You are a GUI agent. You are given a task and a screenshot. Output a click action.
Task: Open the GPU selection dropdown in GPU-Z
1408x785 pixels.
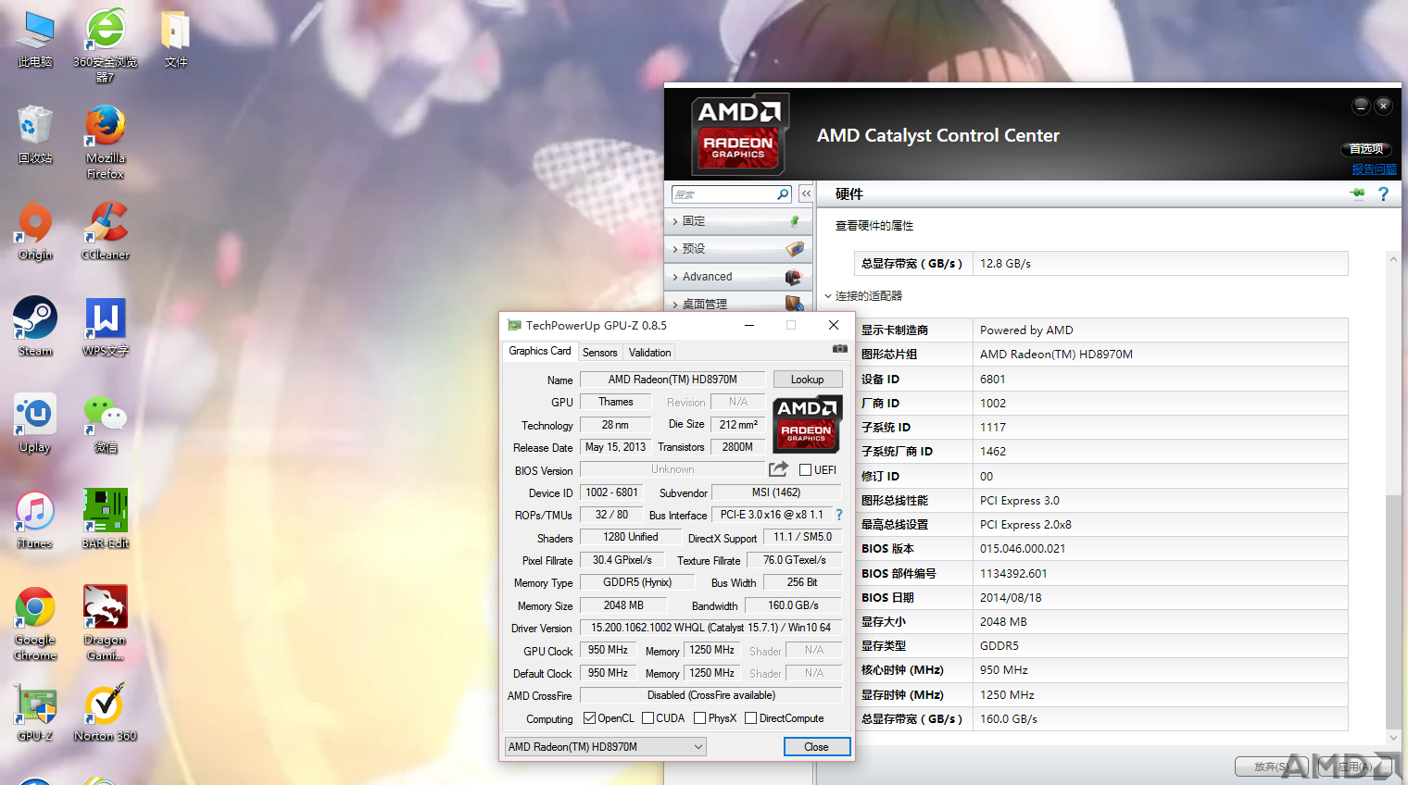(x=606, y=746)
